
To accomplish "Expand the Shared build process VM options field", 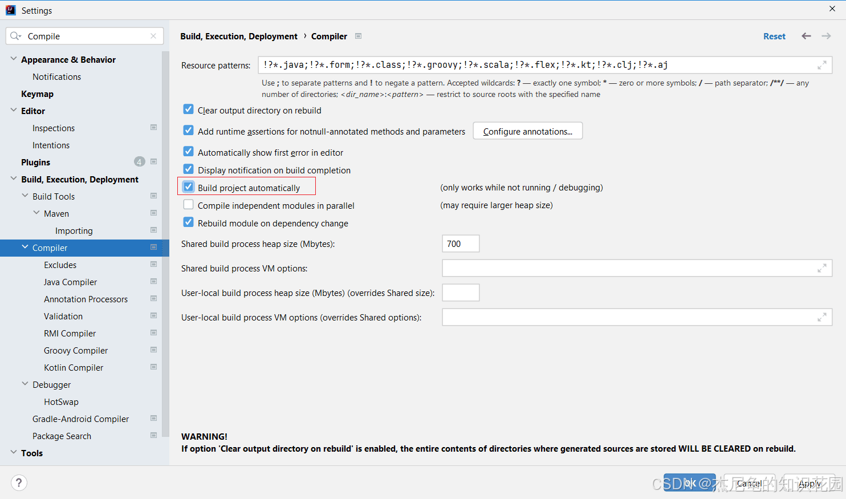I will (x=823, y=268).
